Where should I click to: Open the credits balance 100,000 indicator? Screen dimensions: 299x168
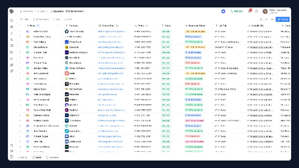click(237, 11)
